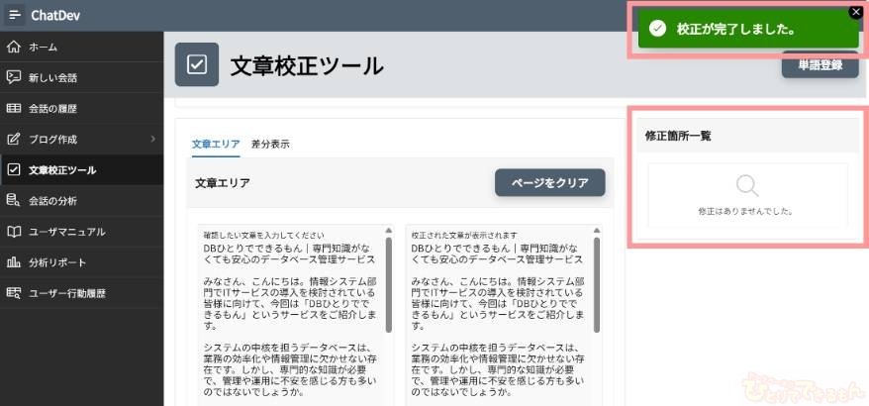Click the conversation analysis icon

(x=14, y=201)
